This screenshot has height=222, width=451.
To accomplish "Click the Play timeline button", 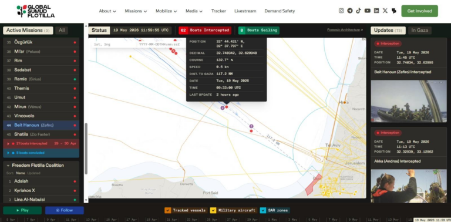I will (22, 210).
